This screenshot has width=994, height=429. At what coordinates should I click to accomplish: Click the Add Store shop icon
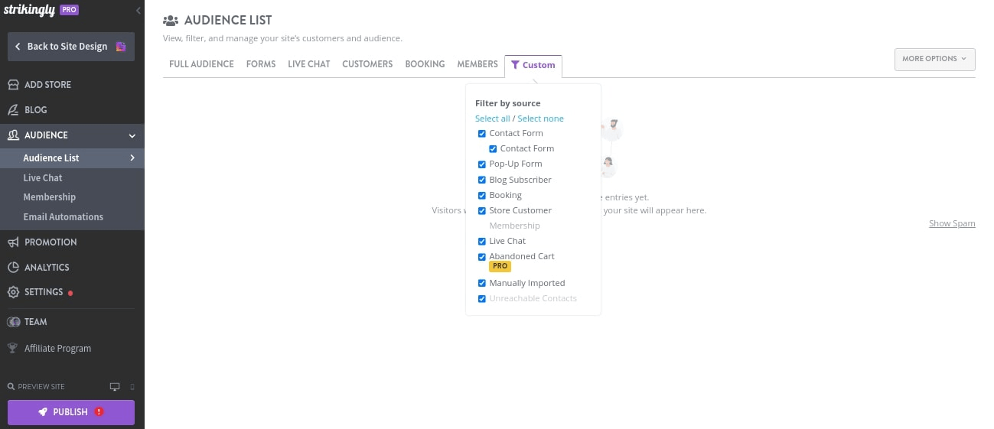point(13,85)
